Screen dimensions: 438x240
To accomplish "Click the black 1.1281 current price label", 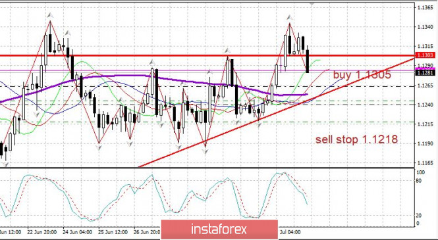I will coord(425,73).
